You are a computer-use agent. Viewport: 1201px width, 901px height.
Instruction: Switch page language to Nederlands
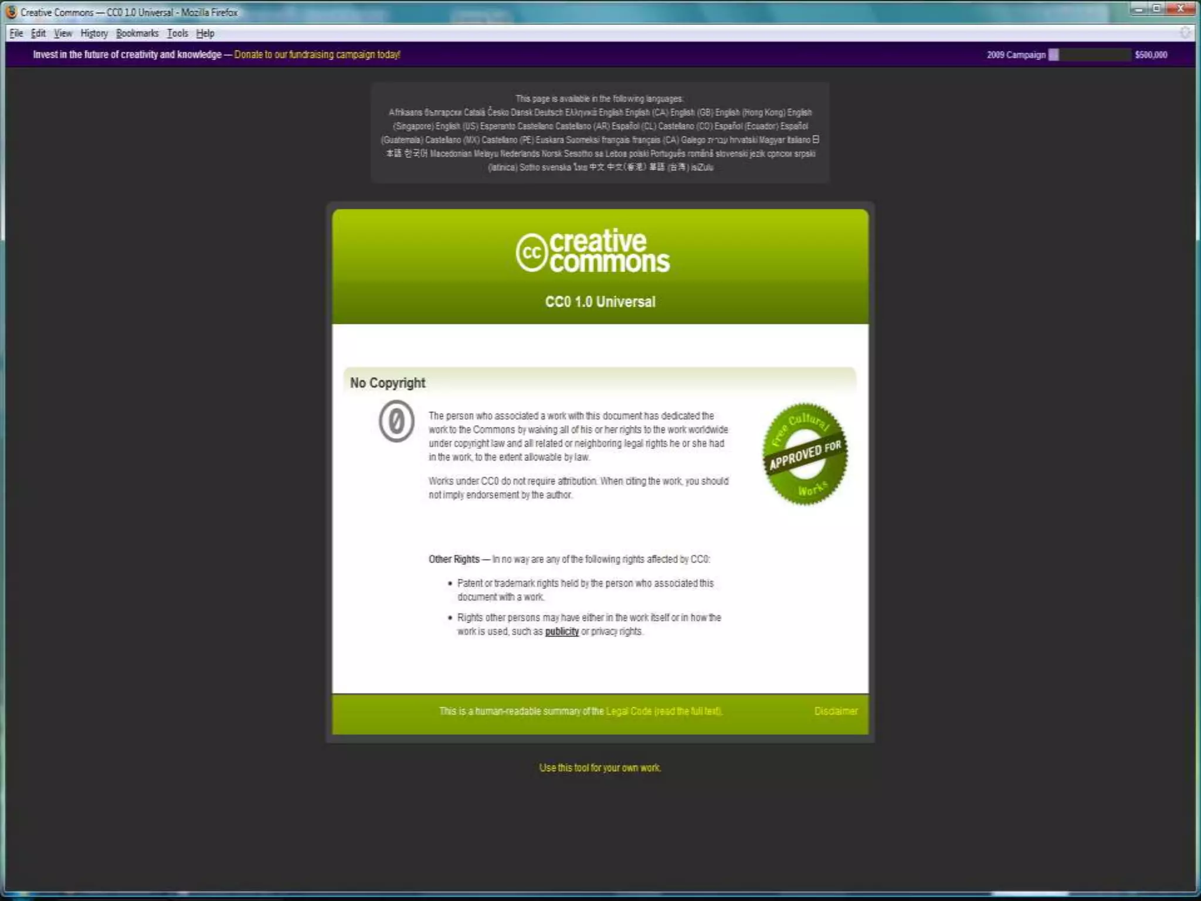point(520,154)
